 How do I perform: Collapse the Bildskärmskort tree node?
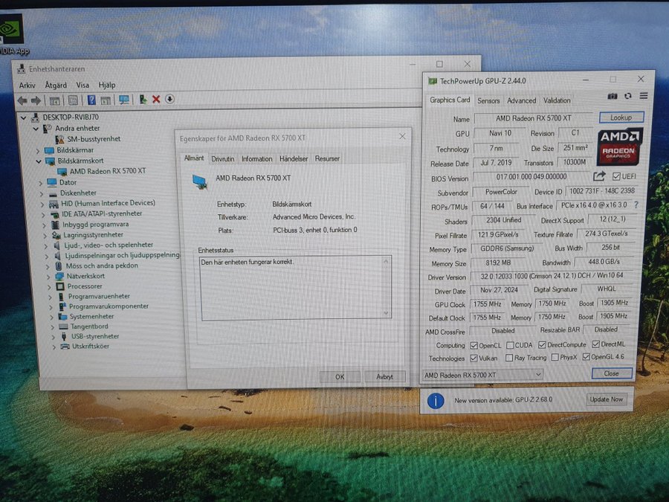pos(39,161)
